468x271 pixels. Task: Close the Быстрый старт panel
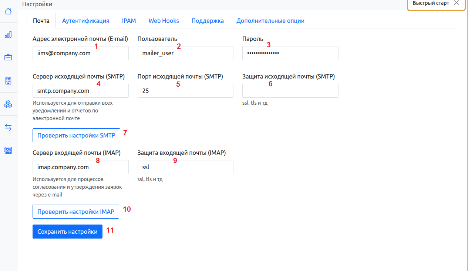click(x=456, y=3)
